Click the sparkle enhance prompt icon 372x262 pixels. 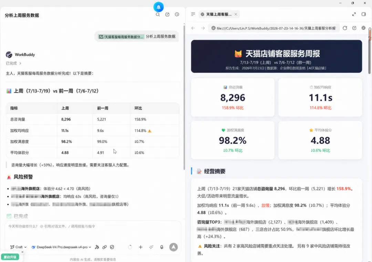151,247
